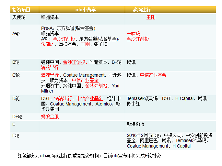
Task: Click 元璟资本 in the C轮 row
Action: [50, 86]
